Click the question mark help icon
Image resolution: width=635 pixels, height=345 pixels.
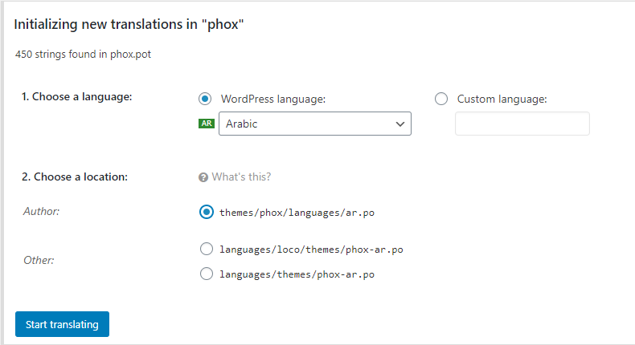203,177
